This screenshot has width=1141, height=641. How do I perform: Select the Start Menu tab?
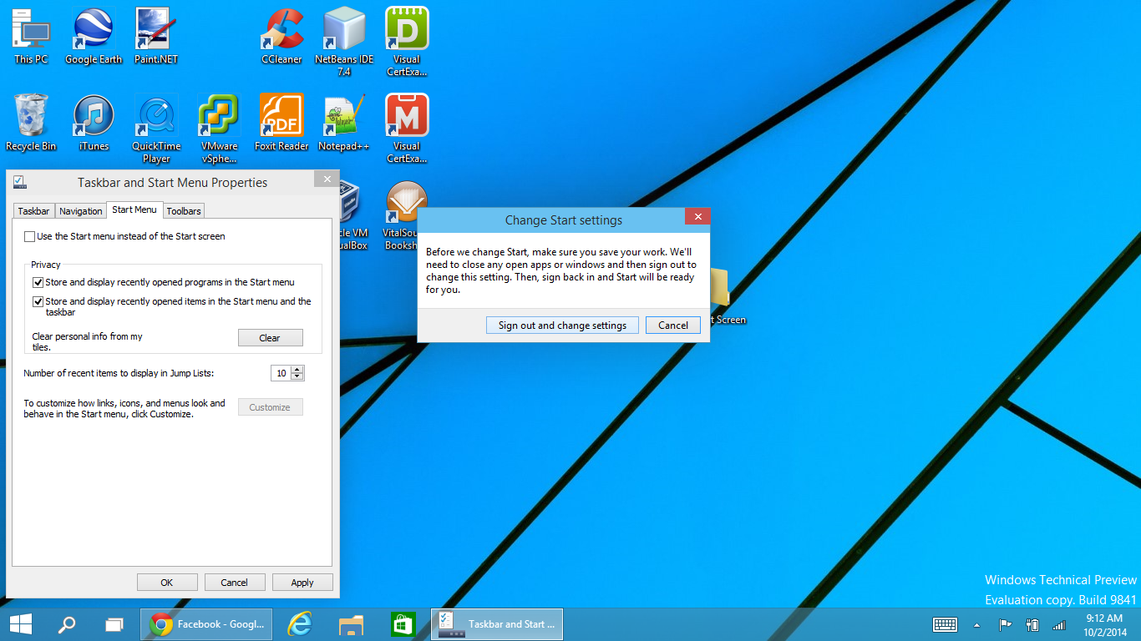tap(134, 210)
